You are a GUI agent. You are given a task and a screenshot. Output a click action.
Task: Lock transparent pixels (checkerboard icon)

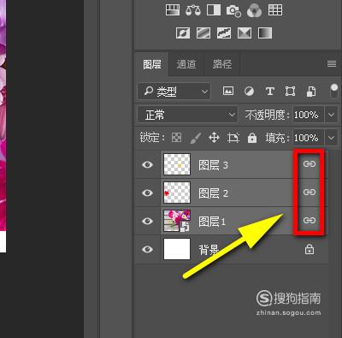[x=176, y=138]
